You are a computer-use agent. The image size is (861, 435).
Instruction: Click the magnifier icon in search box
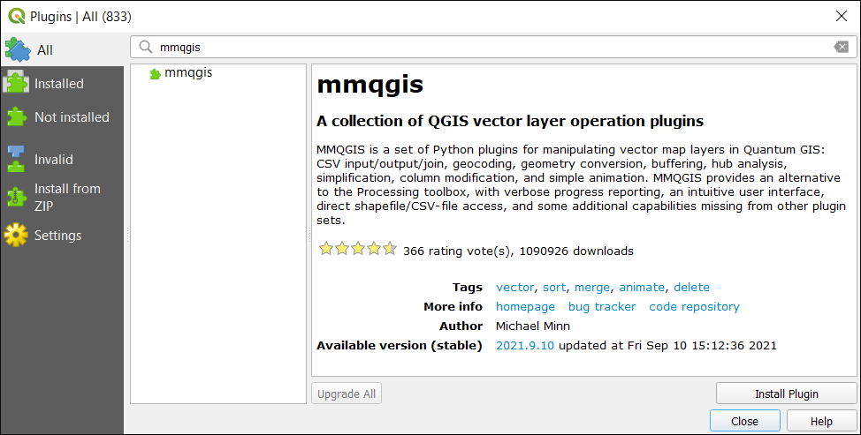tap(146, 47)
